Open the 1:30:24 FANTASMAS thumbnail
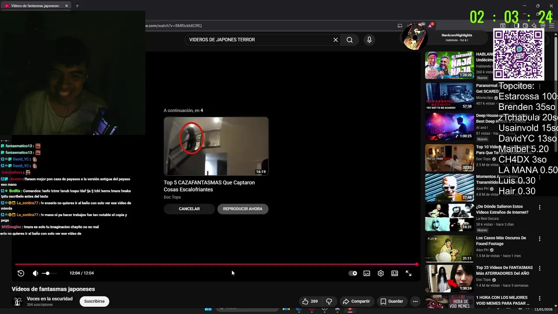 449,279
